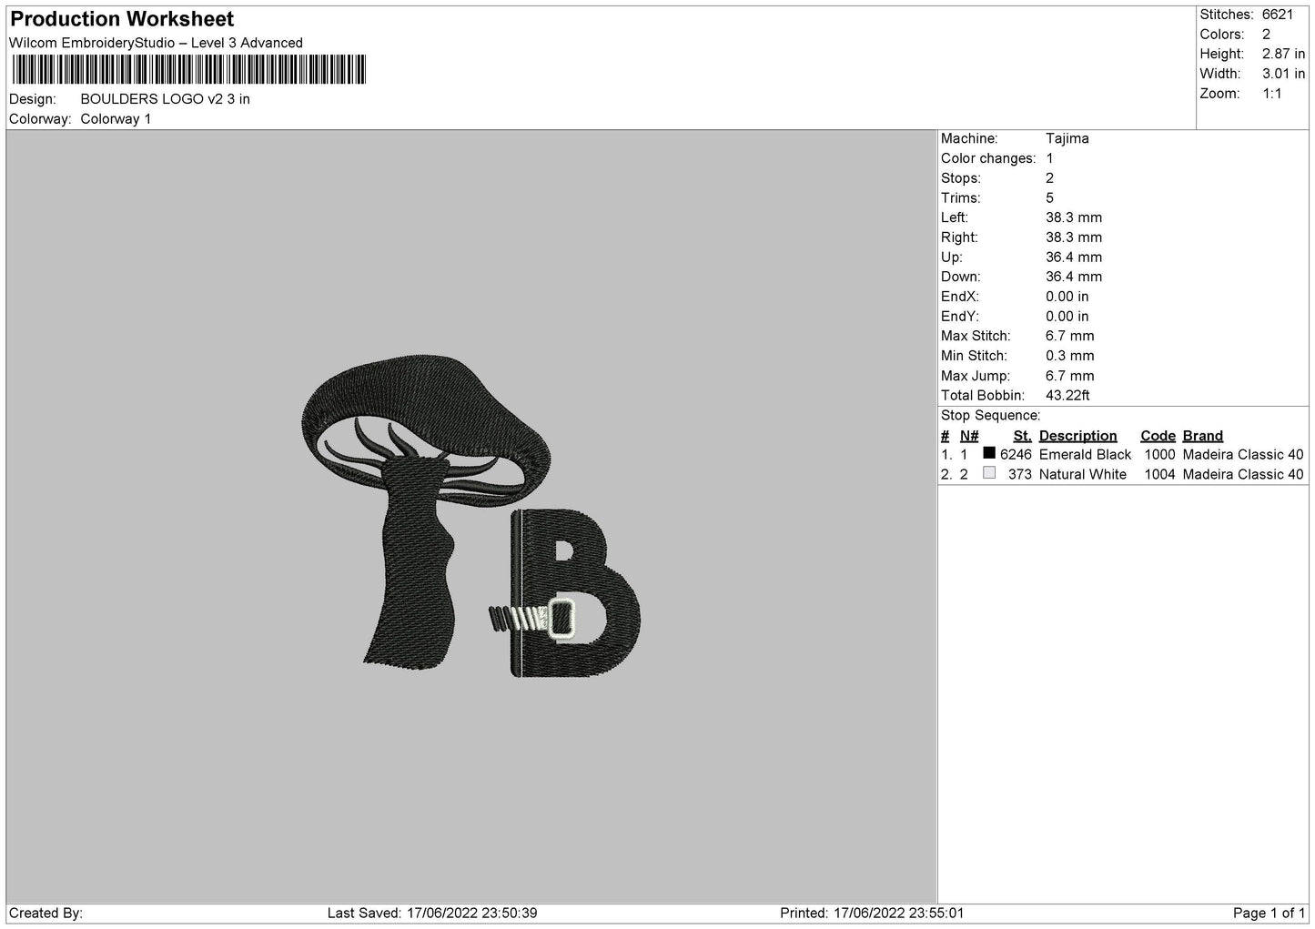Viewport: 1315px width, 929px height.
Task: Click the Height value '2.87 in'
Action: (1283, 55)
